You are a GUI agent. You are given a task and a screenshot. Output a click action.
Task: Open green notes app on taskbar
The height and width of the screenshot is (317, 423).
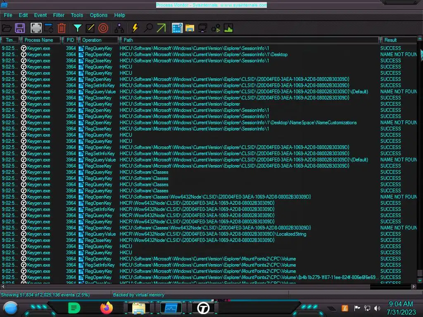(74, 308)
